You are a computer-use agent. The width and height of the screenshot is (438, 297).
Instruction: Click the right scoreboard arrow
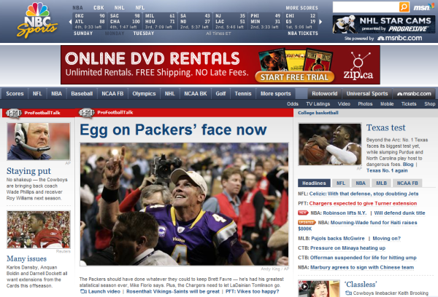click(x=320, y=21)
